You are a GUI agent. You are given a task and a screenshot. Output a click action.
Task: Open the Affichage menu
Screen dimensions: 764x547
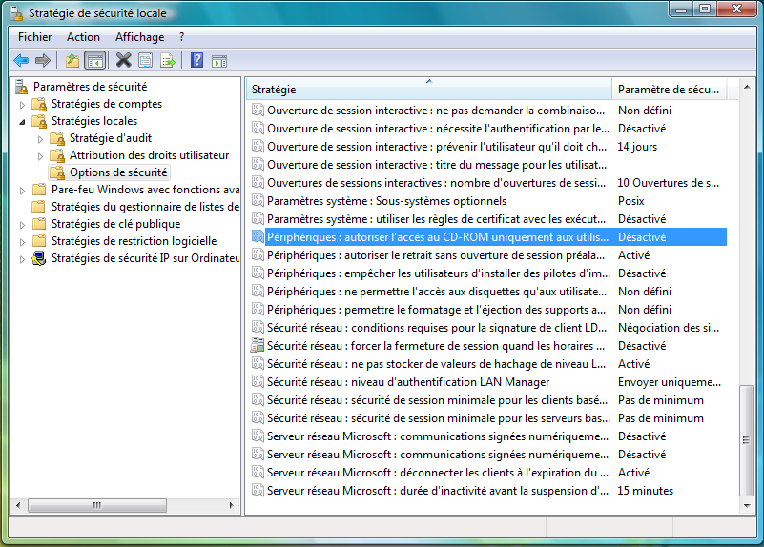(x=140, y=37)
